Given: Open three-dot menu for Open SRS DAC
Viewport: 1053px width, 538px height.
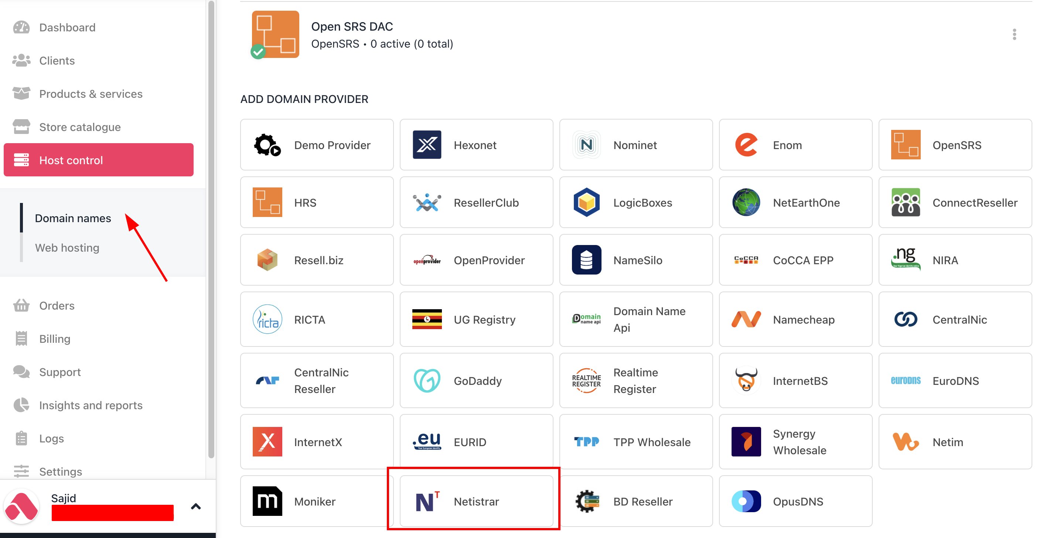Looking at the screenshot, I should [1014, 34].
